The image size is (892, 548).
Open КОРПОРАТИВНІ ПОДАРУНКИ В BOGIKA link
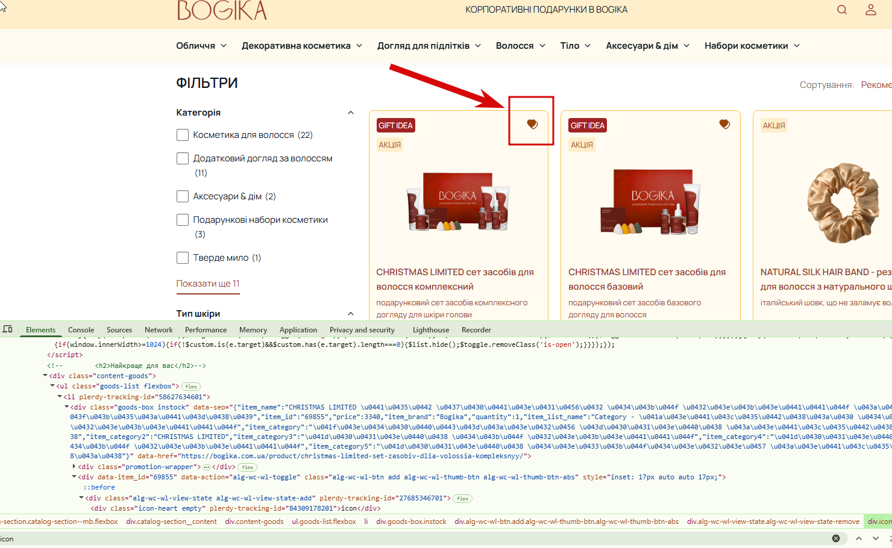547,10
